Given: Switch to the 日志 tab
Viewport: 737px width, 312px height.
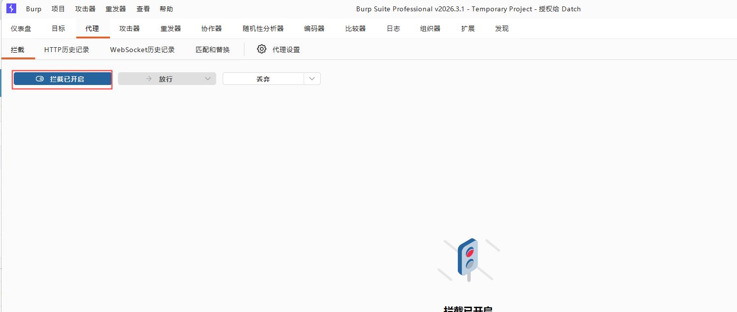Looking at the screenshot, I should point(394,28).
